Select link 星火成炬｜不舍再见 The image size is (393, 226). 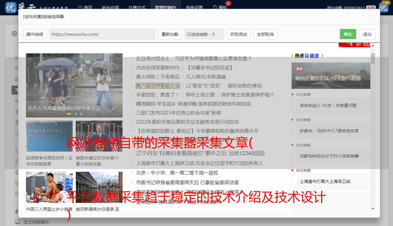(x=158, y=77)
